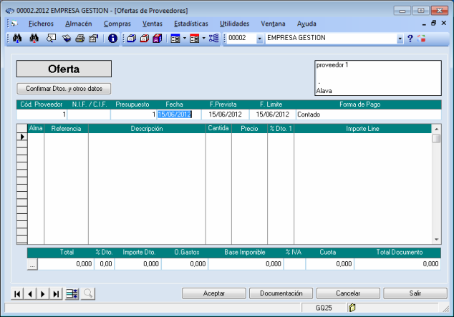
Task: Click the grid's scroll down arrow
Action: point(436,239)
